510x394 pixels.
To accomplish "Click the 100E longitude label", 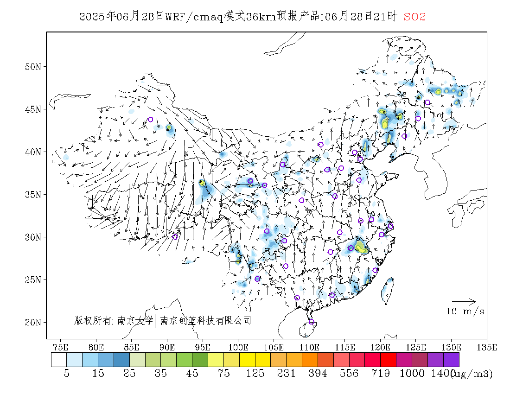I will tap(238, 348).
